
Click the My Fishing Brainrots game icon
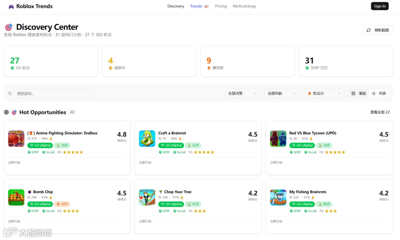click(278, 197)
